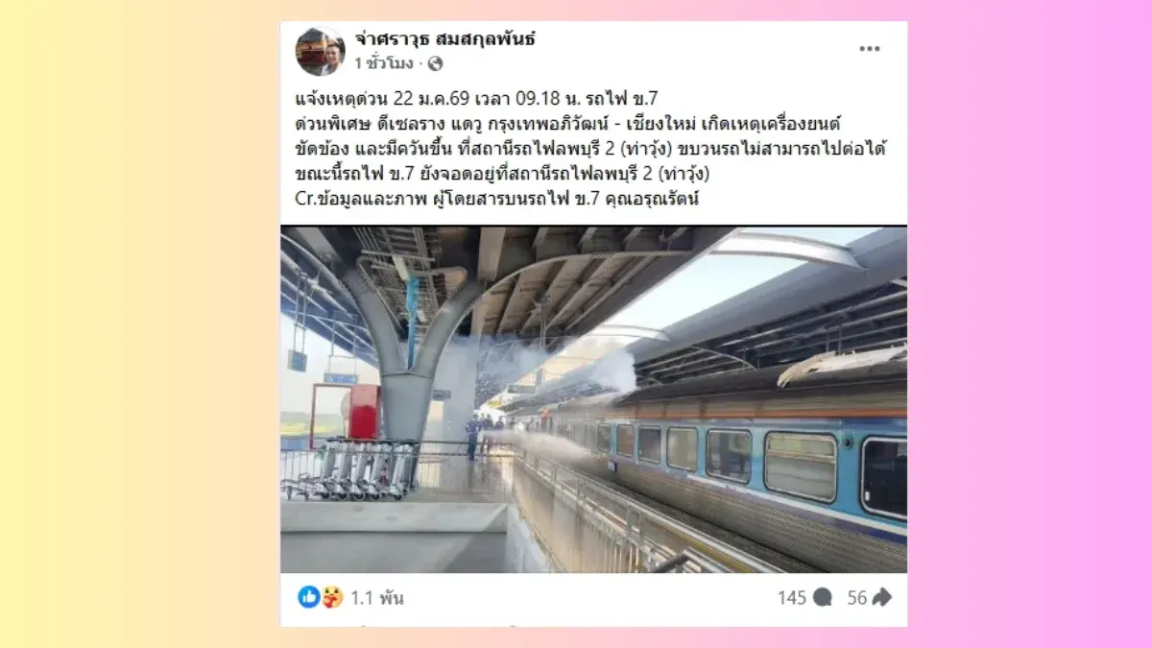1152x648 pixels.
Task: Open profile of จ่าศราวุธ สมสกุลพันธ์
Action: tap(444, 39)
